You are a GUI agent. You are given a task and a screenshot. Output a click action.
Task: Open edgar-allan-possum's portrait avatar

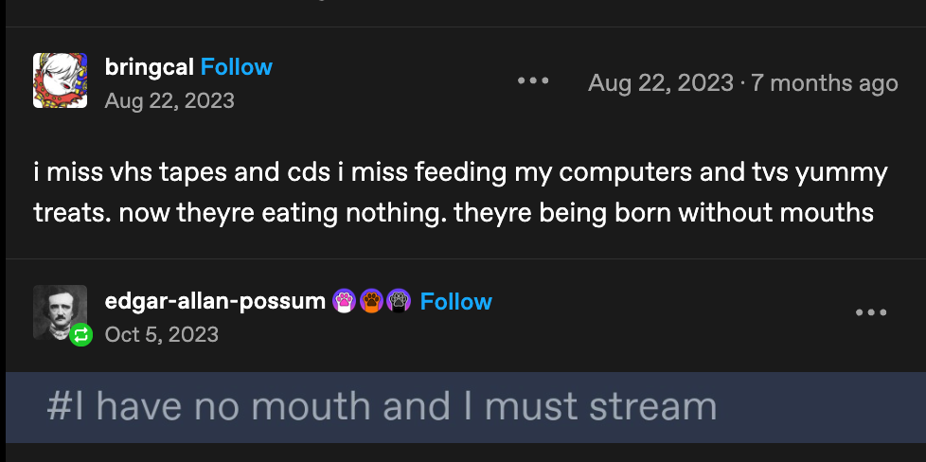tap(59, 311)
